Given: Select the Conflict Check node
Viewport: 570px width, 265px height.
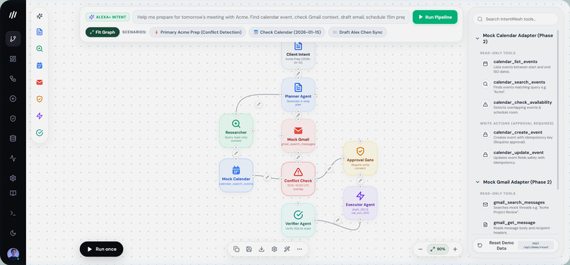Looking at the screenshot, I should tap(298, 179).
